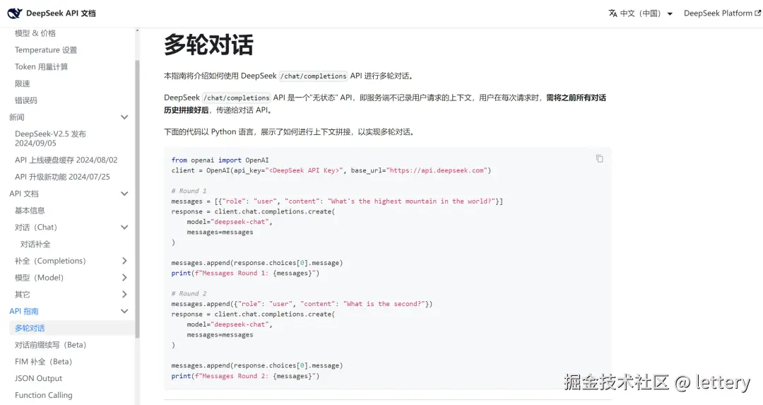Open 模型 & 价格 page
Screen dimensions: 763x405
tap(35, 33)
